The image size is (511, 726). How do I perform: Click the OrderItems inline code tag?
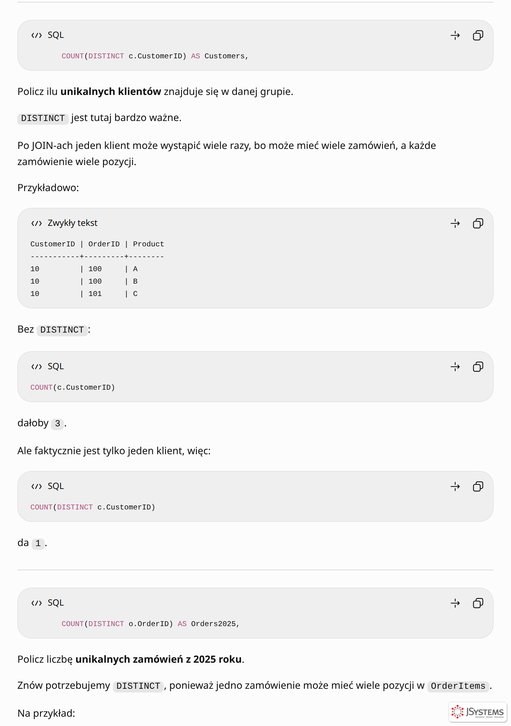pos(458,686)
